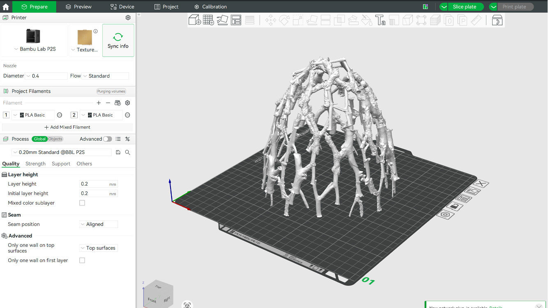This screenshot has width=548, height=308.
Task: Select the Text shape tool
Action: click(380, 20)
